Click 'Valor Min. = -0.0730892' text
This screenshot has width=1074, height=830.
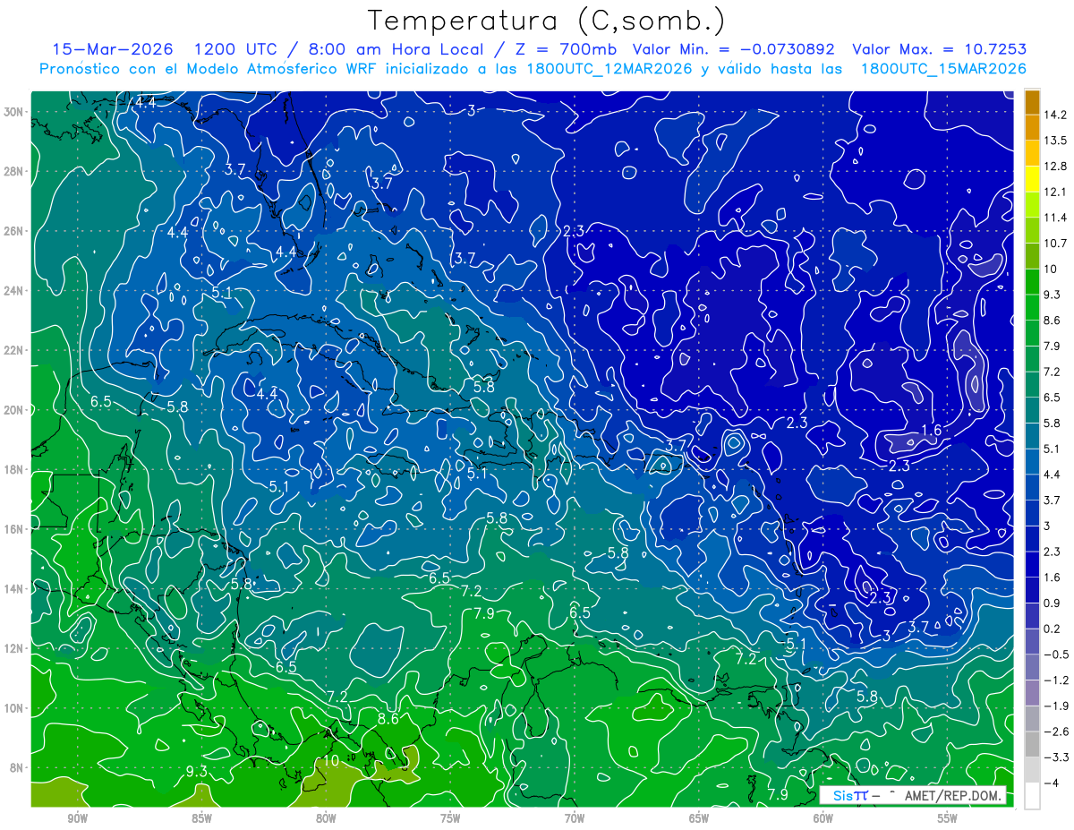coord(734,49)
